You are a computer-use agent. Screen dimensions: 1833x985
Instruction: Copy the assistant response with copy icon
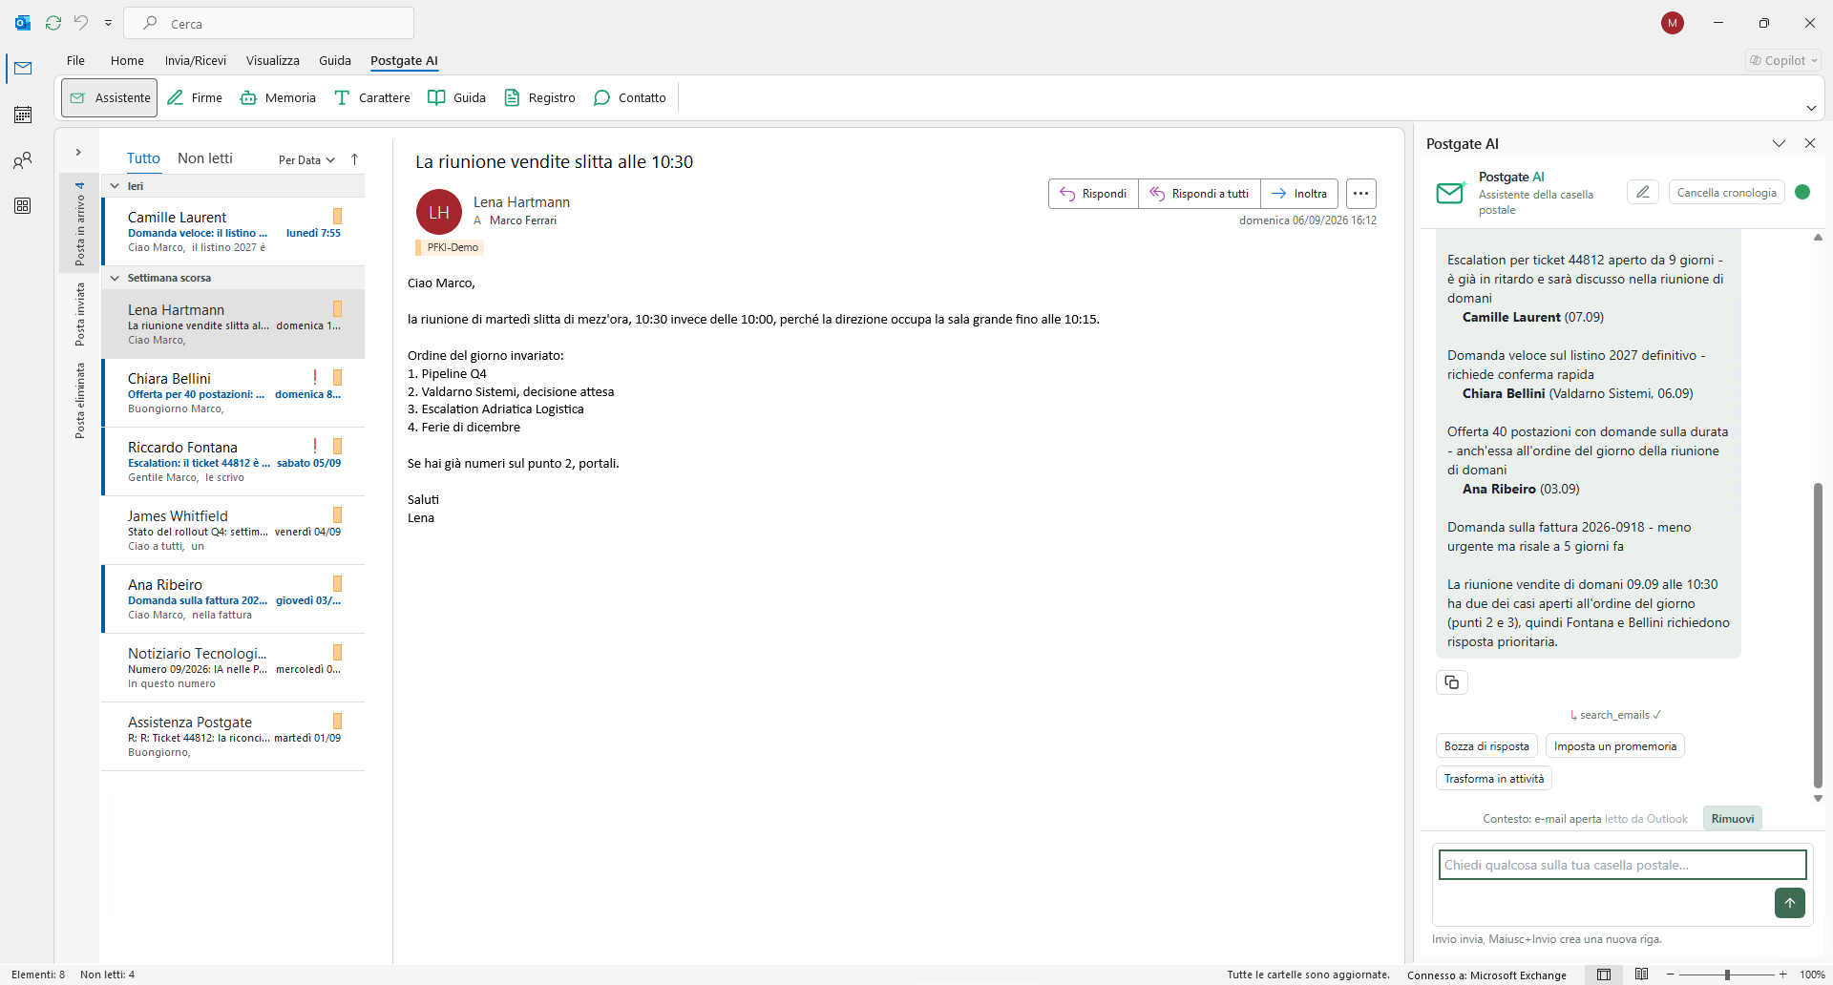[1452, 682]
